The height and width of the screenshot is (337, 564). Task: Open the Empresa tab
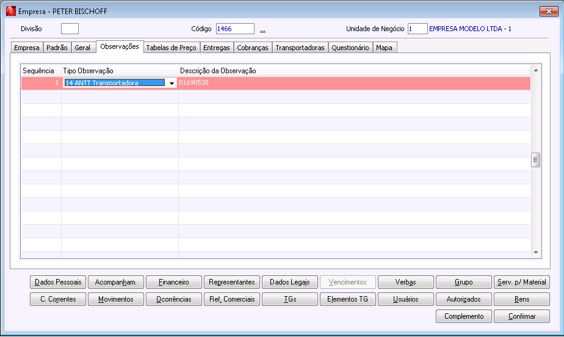click(x=27, y=48)
